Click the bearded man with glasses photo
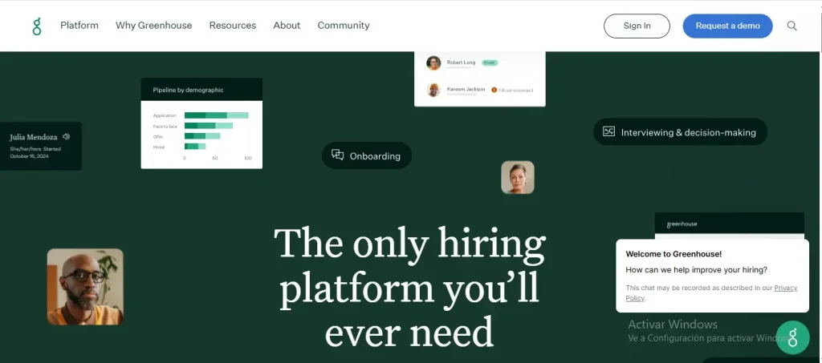This screenshot has height=363, width=822. tap(85, 287)
